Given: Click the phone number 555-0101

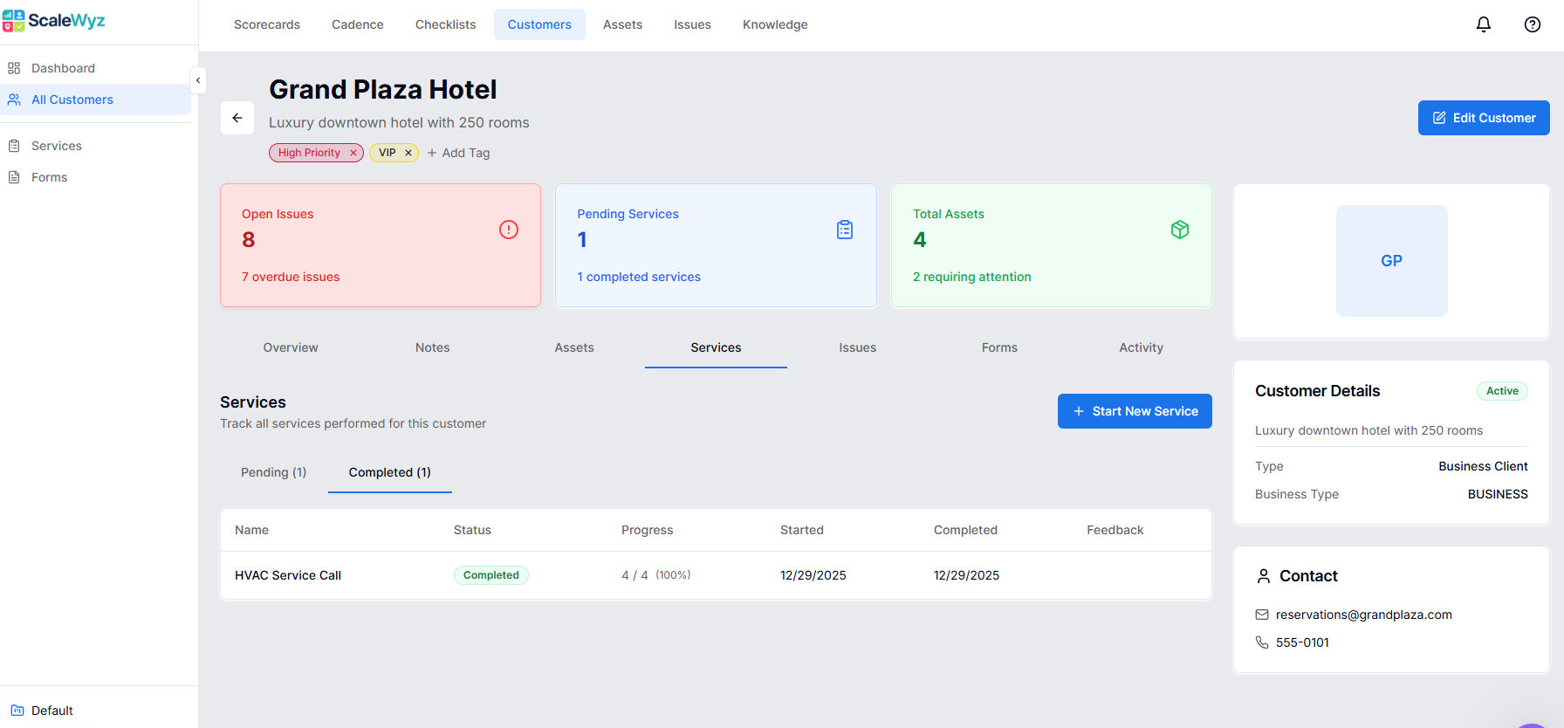Looking at the screenshot, I should tap(1303, 642).
